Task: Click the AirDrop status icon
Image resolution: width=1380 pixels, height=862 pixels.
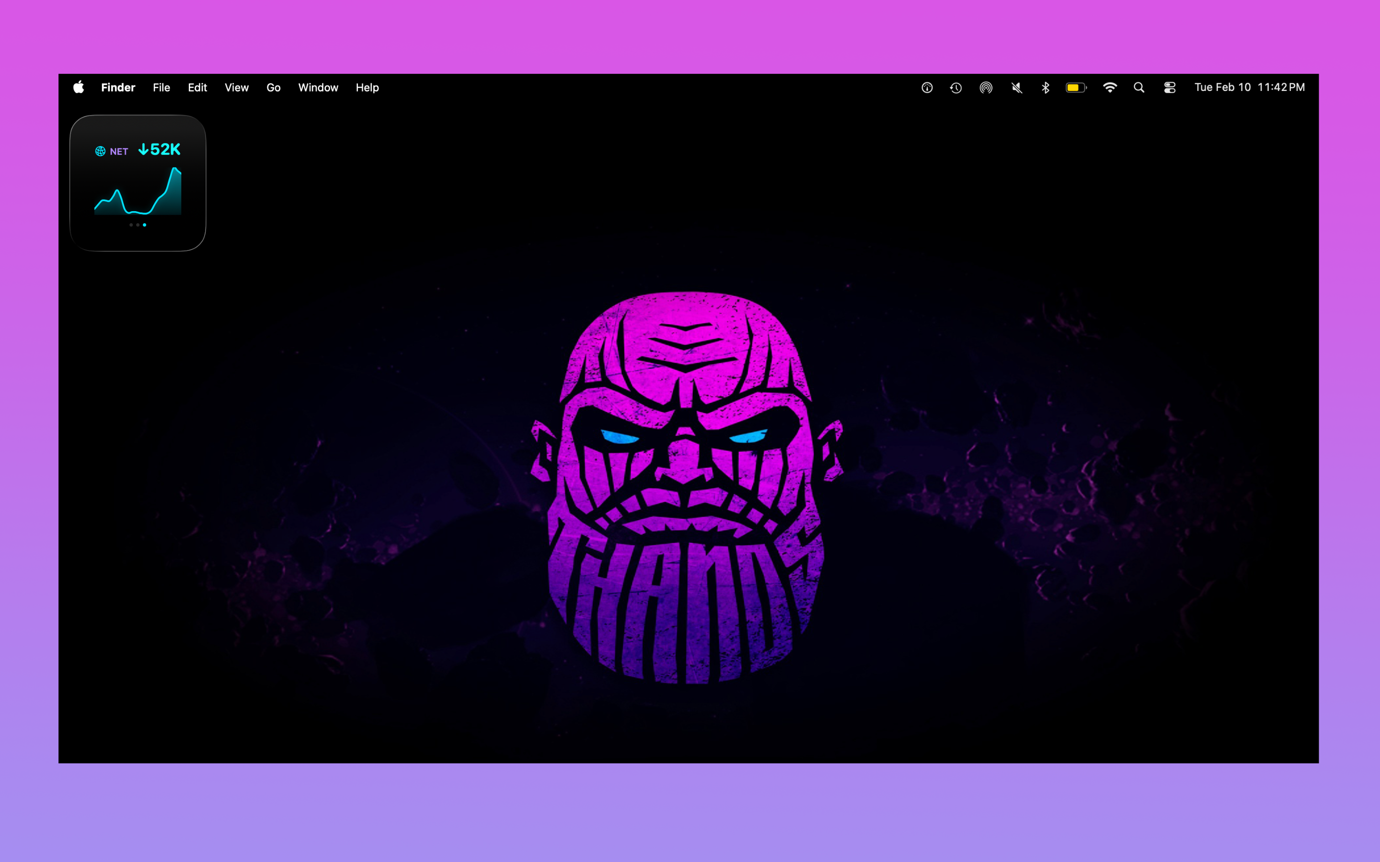Action: click(x=987, y=87)
